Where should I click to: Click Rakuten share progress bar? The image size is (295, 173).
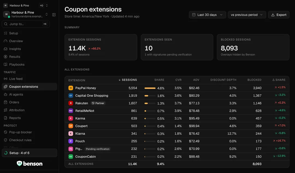pos(150,103)
